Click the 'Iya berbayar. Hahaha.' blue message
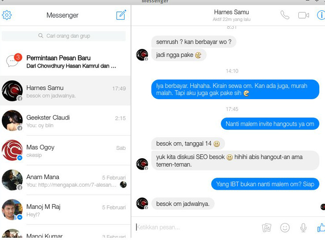Screen dimensions: 325x240 (x=235, y=89)
